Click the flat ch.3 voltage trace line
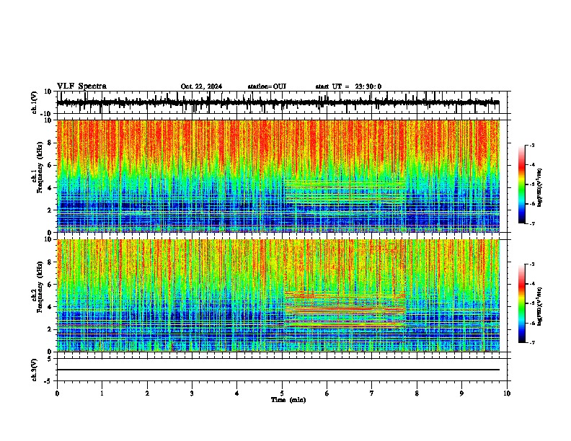This screenshot has height=441, width=571. (x=278, y=370)
